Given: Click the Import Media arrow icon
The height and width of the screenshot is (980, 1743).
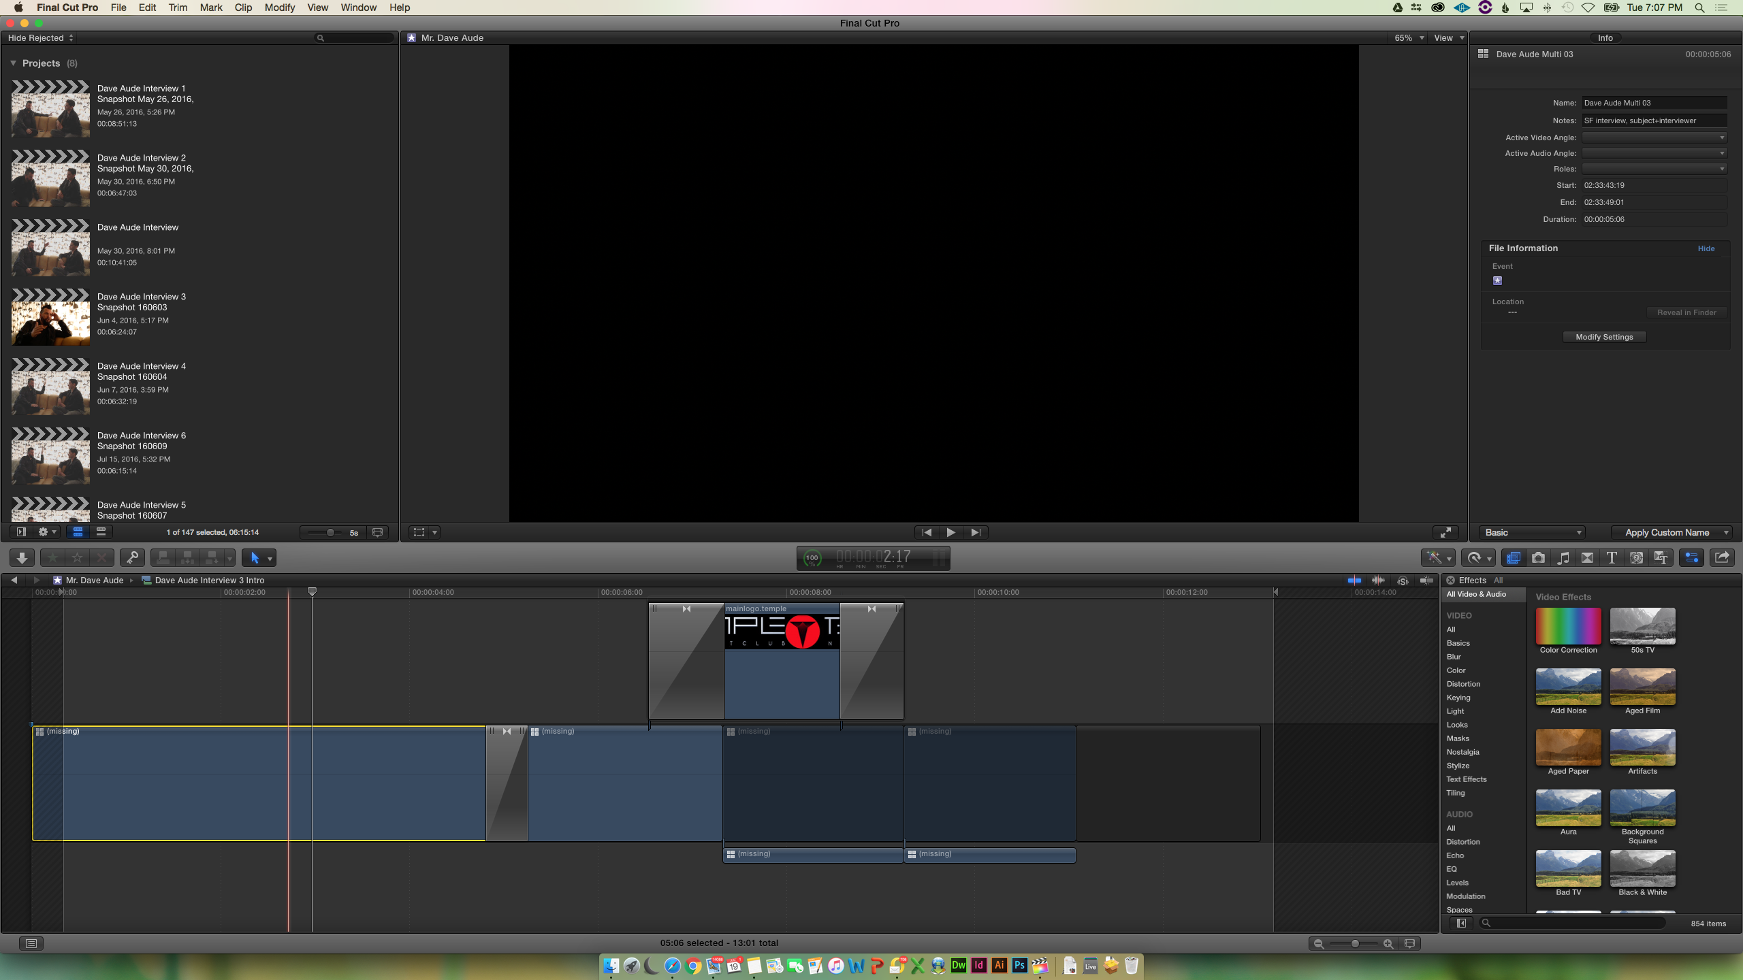Looking at the screenshot, I should click(x=22, y=558).
